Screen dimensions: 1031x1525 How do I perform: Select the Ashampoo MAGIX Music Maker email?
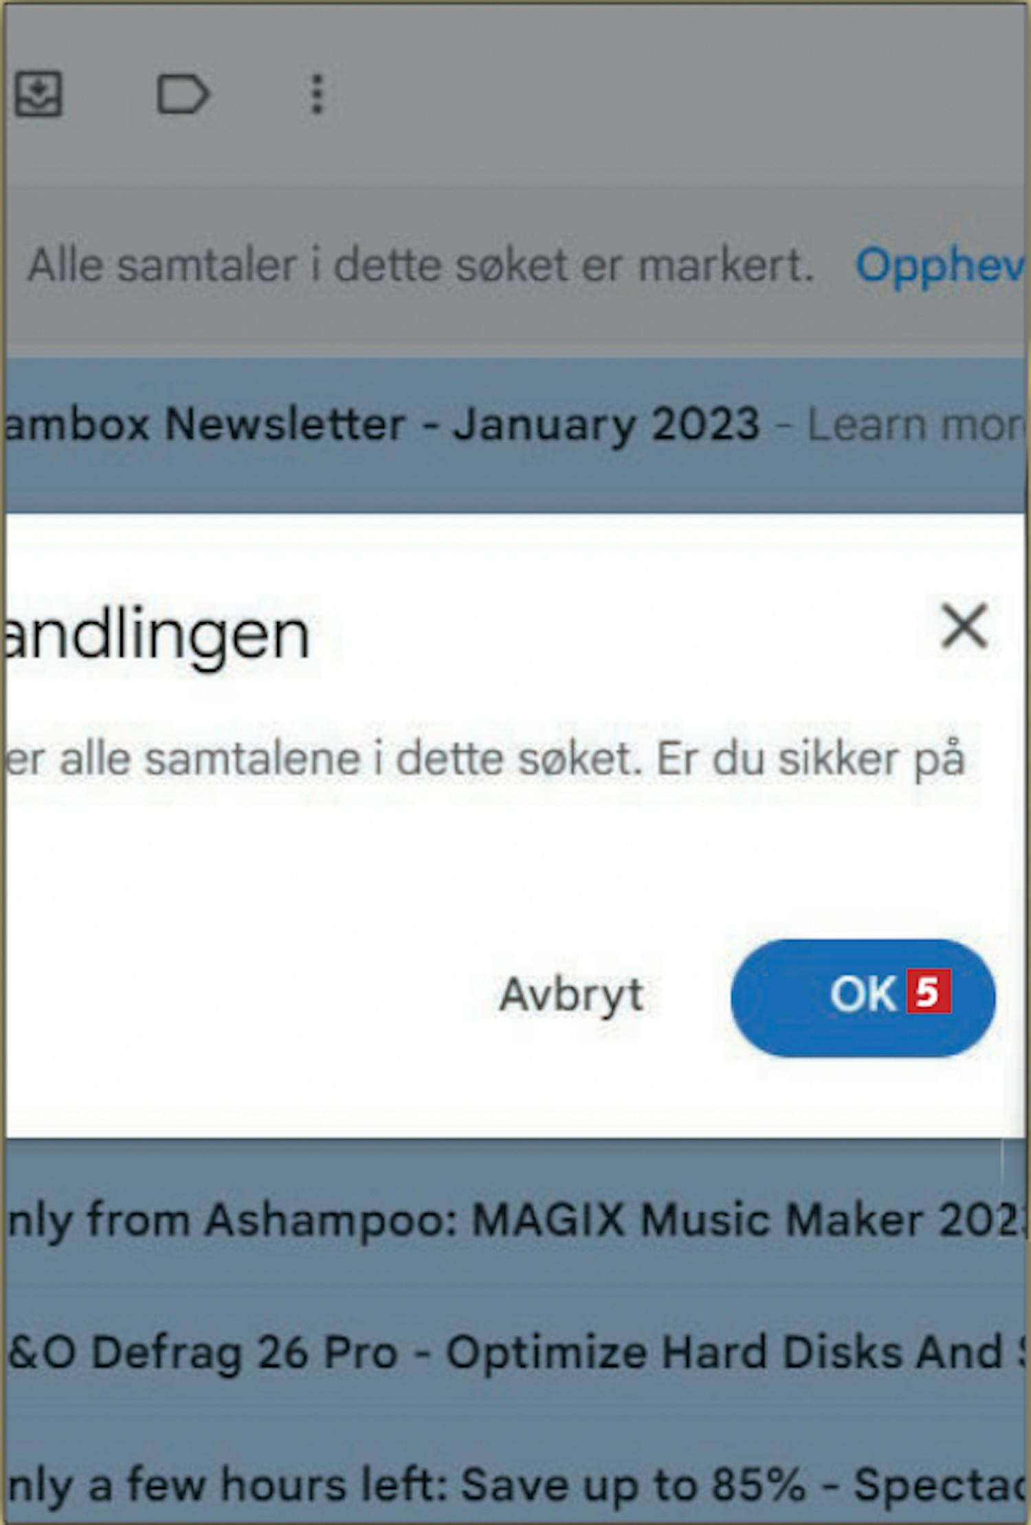point(515,1221)
